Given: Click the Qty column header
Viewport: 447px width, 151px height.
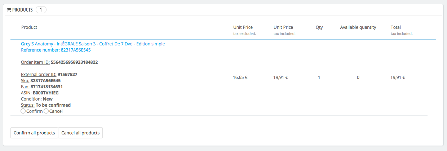Looking at the screenshot, I should coord(319,27).
